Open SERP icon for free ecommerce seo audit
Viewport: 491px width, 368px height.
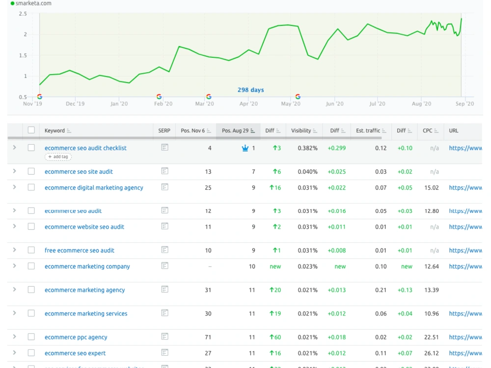click(x=164, y=250)
